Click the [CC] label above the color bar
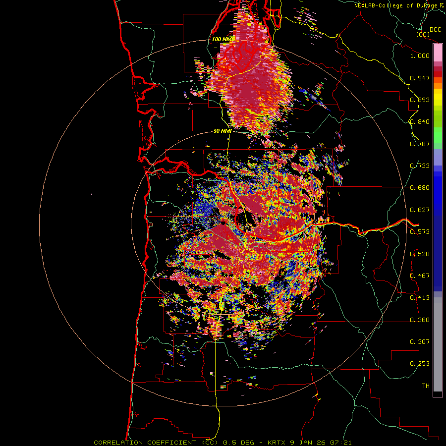Image resolution: width=446 pixels, height=446 pixels. [x=423, y=34]
